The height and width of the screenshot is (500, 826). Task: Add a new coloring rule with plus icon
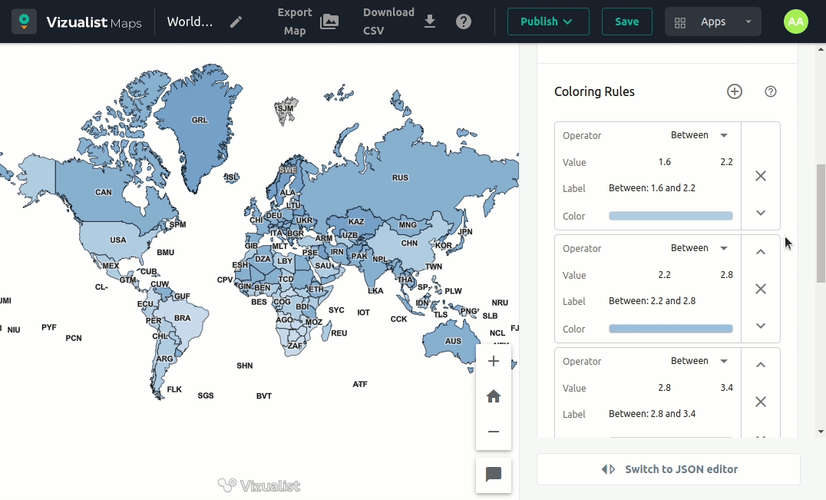735,91
